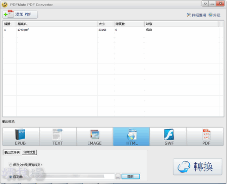Click the open folder button

click(x=131, y=176)
